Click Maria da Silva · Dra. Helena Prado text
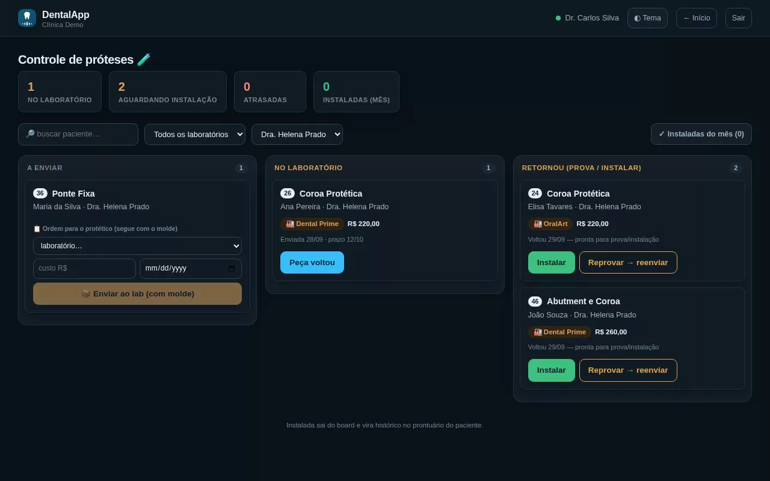 (x=91, y=207)
